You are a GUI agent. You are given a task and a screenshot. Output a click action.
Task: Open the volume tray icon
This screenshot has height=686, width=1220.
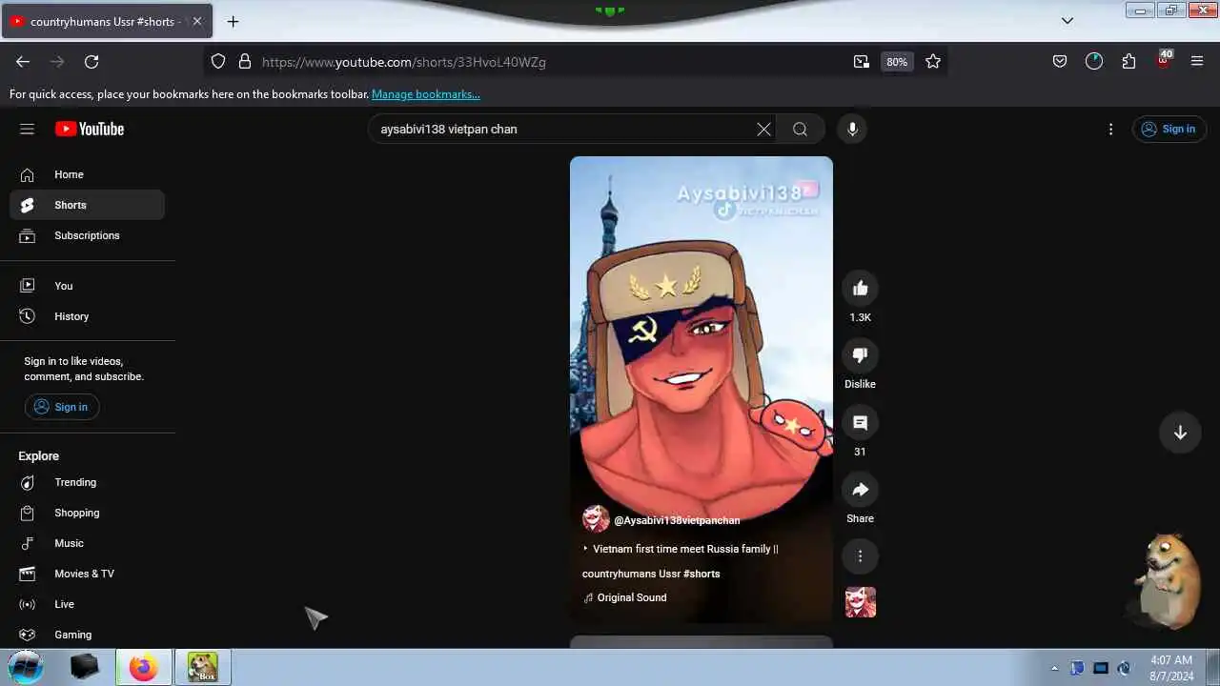pyautogui.click(x=1124, y=668)
